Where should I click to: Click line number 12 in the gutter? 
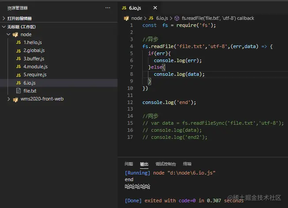(130, 102)
